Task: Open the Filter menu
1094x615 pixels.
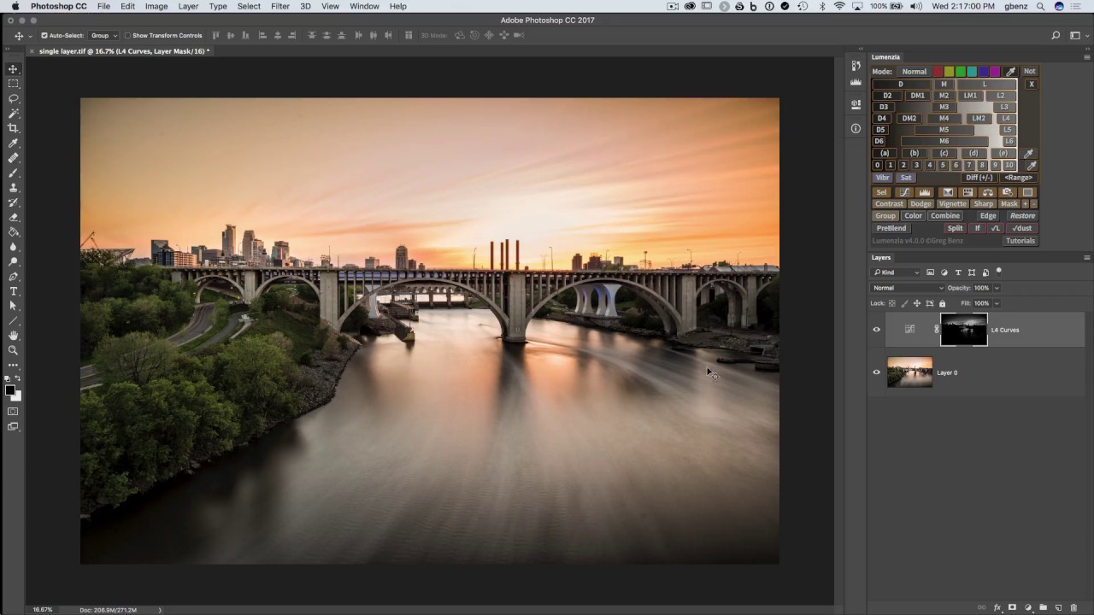Action: (x=279, y=6)
